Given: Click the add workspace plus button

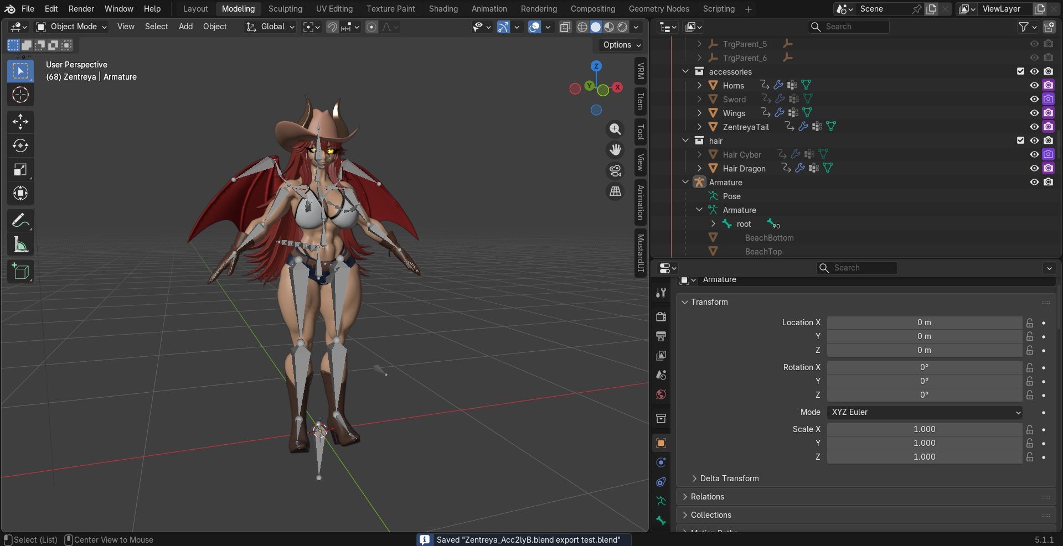Looking at the screenshot, I should (749, 9).
